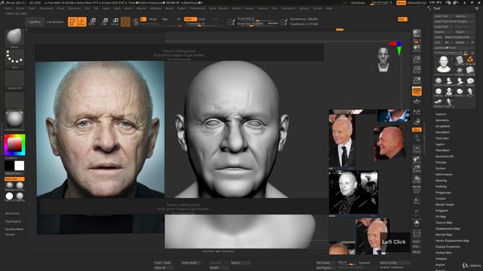This screenshot has width=483, height=271.
Task: Click the Make PolyMesh3D button
Action: coord(460,37)
